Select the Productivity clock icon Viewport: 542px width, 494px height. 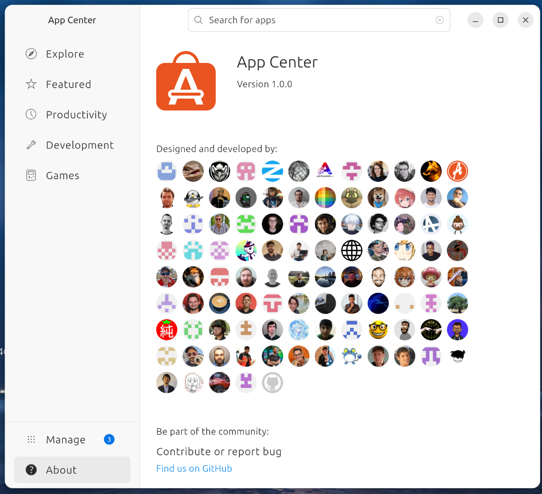pyautogui.click(x=31, y=114)
